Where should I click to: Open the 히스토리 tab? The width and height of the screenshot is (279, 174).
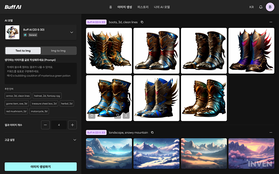coord(143,7)
